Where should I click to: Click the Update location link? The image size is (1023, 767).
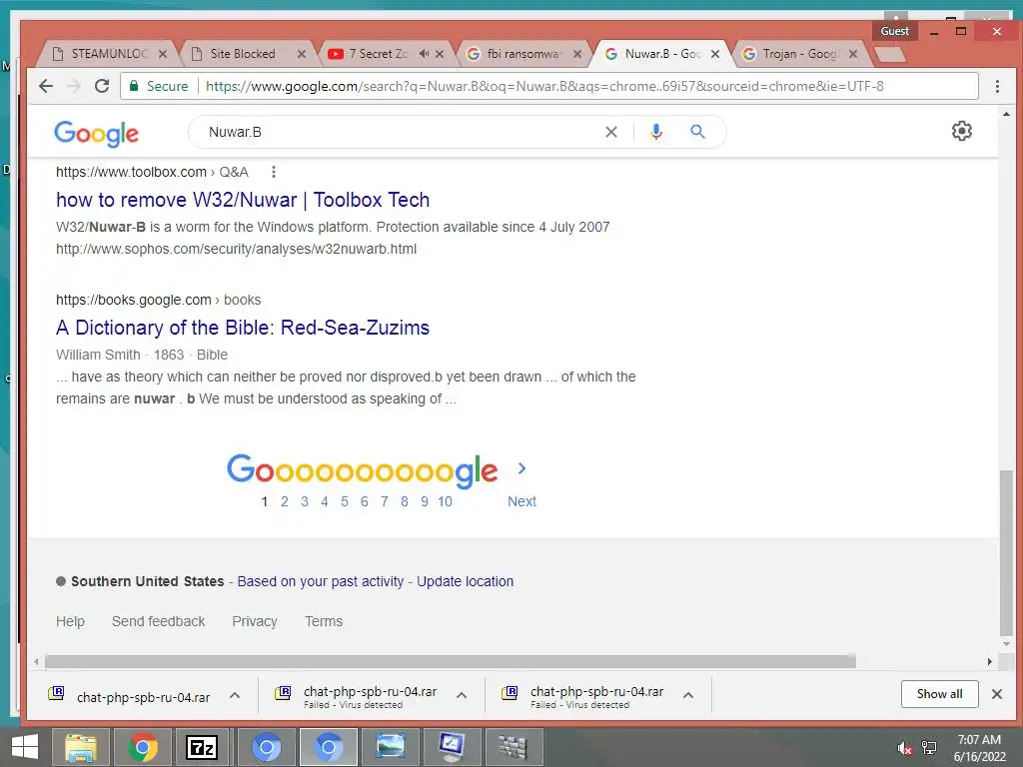[x=466, y=581]
